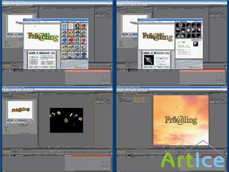Click the black composition view with flying letters
The image size is (229, 172).
66,120
